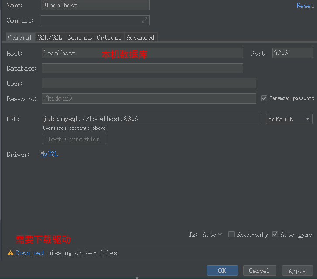Click the Cancel button
317x279 pixels.
pos(259,270)
